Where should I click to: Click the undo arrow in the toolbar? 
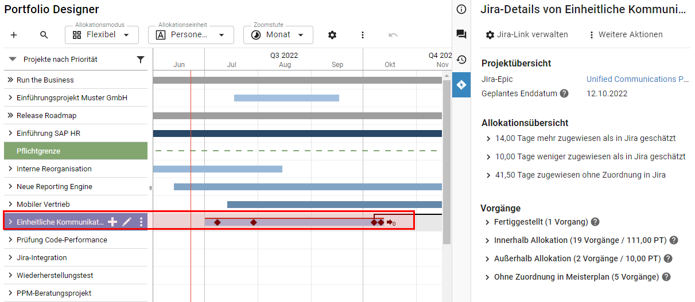click(x=393, y=35)
